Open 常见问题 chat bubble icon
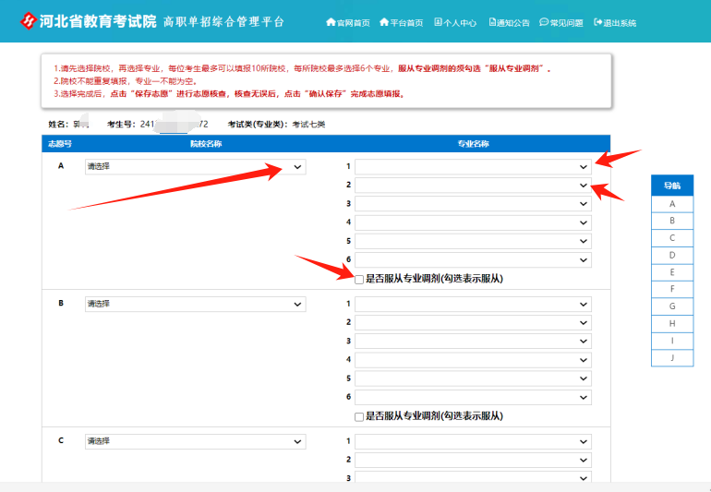 544,22
